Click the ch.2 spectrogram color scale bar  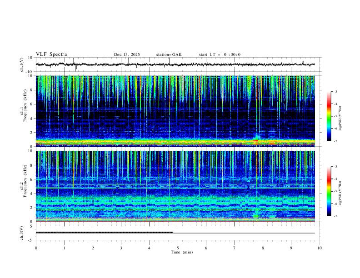(329, 191)
